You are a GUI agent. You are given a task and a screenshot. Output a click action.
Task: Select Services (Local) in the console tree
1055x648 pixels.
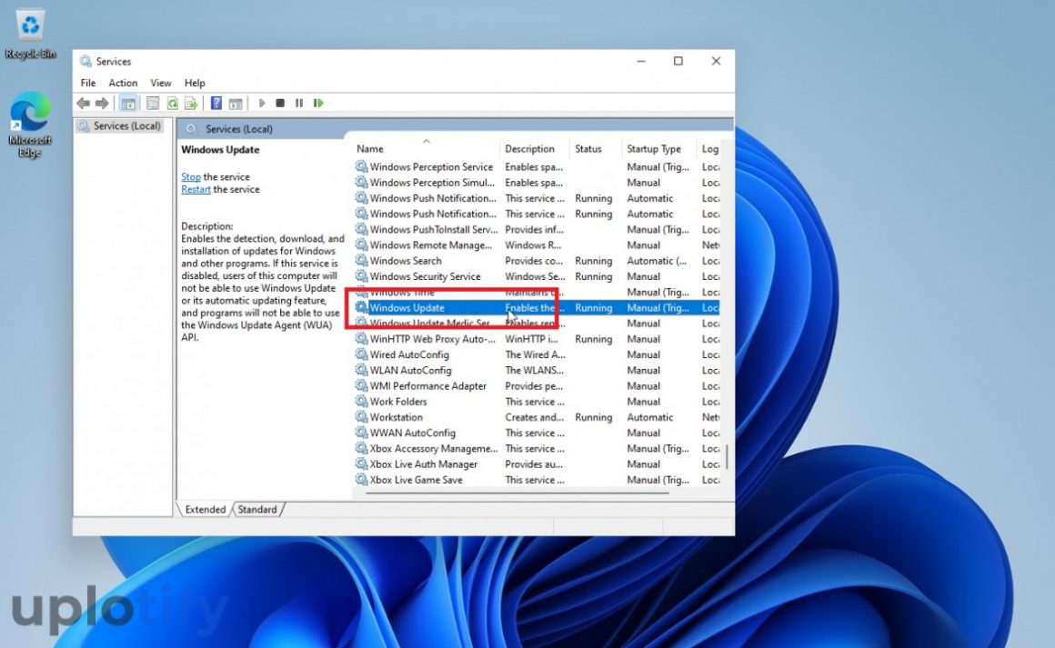(x=126, y=126)
